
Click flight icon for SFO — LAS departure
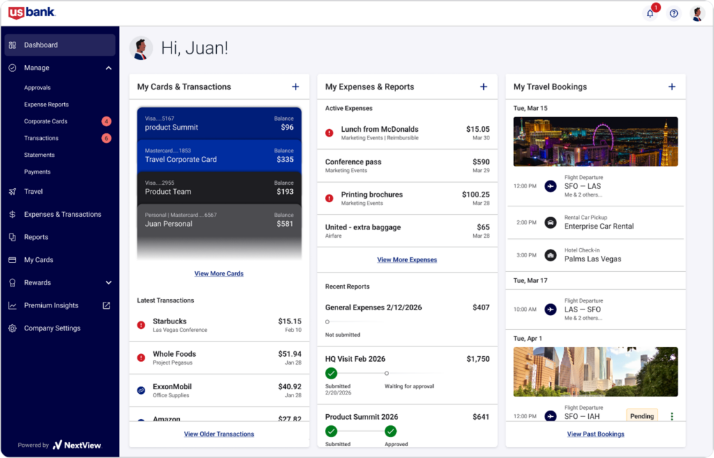551,186
